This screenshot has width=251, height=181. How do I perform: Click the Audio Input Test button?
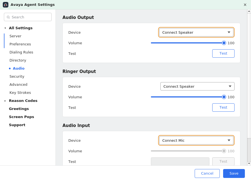223,161
